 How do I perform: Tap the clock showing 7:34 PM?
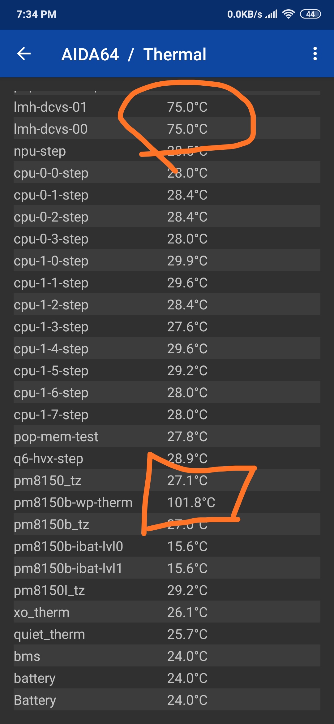click(x=36, y=14)
